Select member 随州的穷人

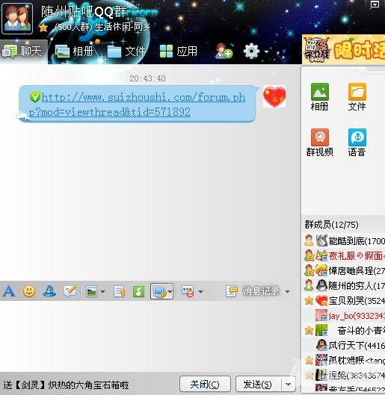pyautogui.click(x=344, y=285)
